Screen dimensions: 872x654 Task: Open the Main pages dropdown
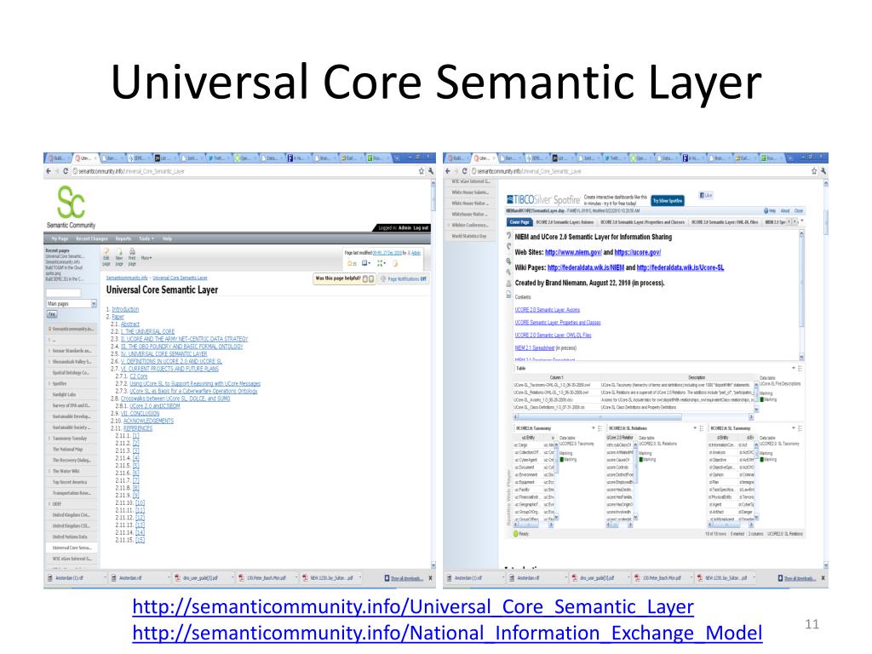(72, 303)
